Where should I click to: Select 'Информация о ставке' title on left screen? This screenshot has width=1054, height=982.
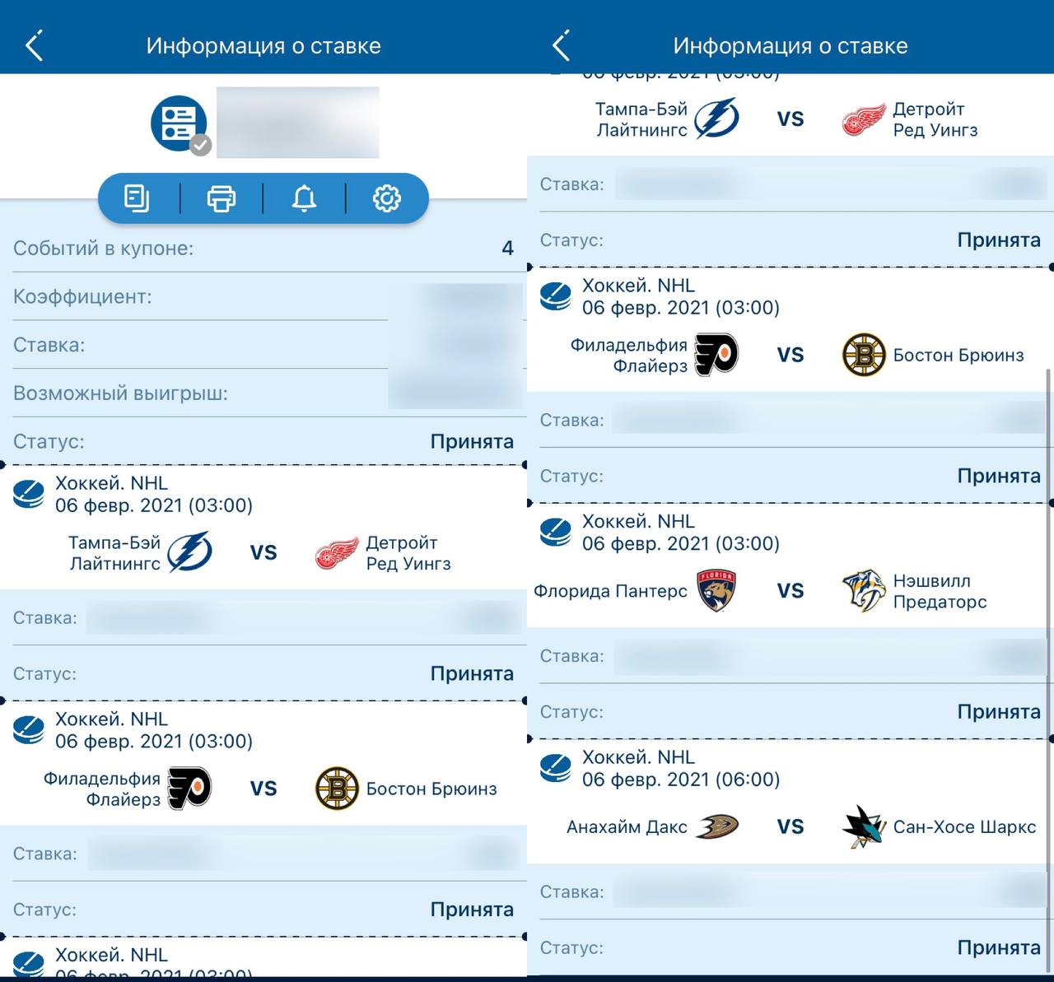click(x=263, y=46)
